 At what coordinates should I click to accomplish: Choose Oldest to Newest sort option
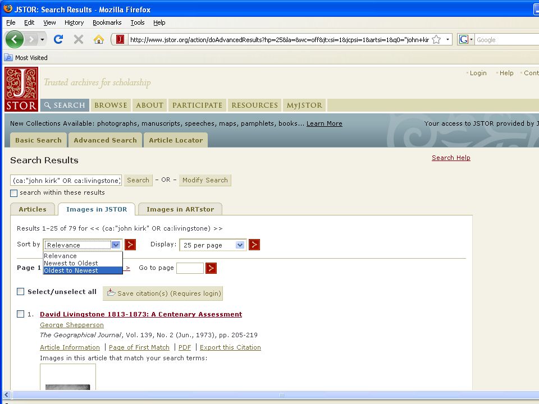coord(83,270)
